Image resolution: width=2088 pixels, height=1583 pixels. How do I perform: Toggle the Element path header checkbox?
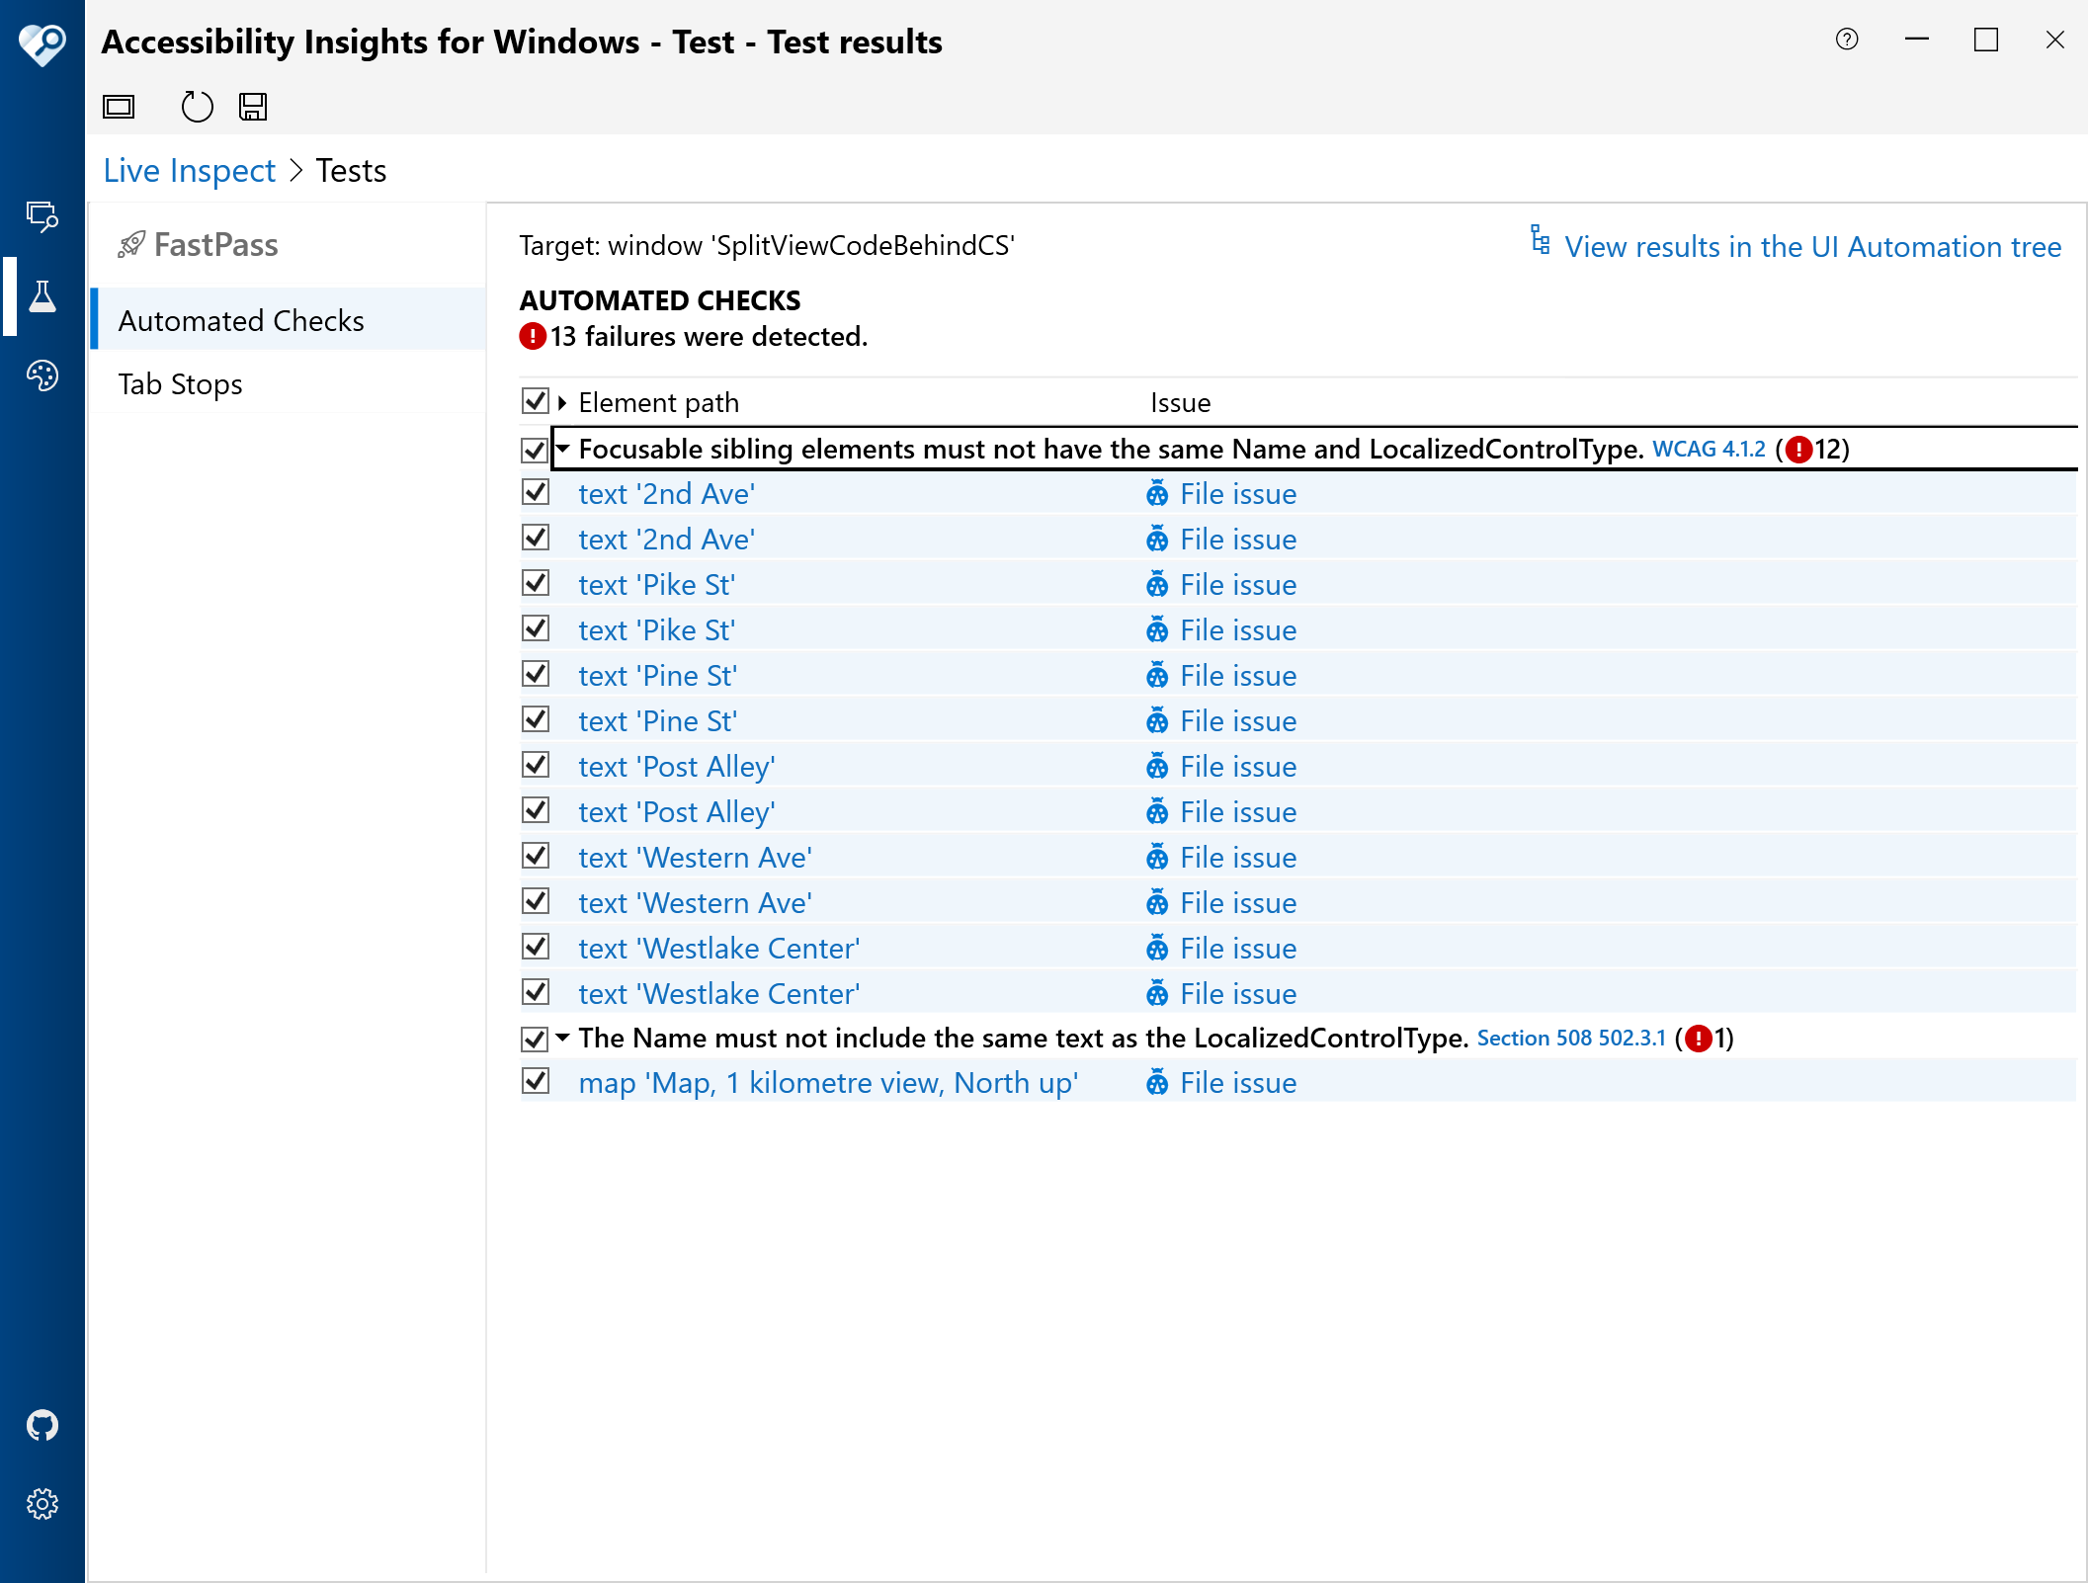(535, 401)
